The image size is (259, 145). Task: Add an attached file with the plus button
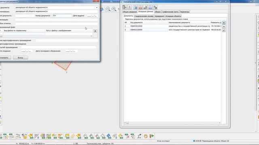tap(95, 31)
